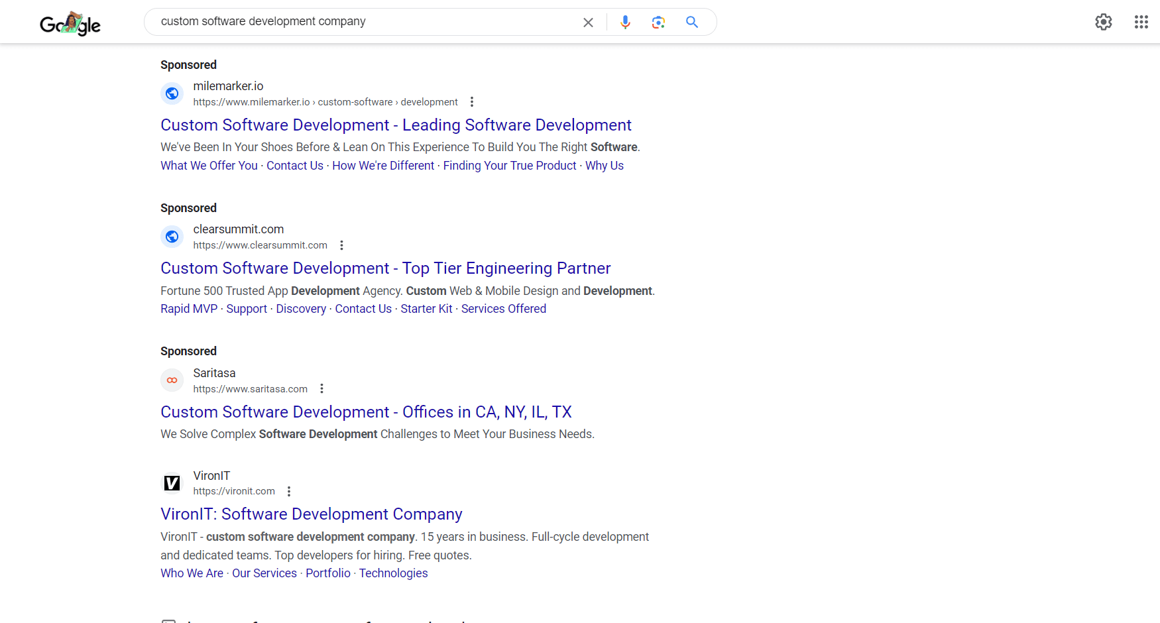Click clearsummit 'Contact Us' sitelink
1160x623 pixels.
pos(363,309)
